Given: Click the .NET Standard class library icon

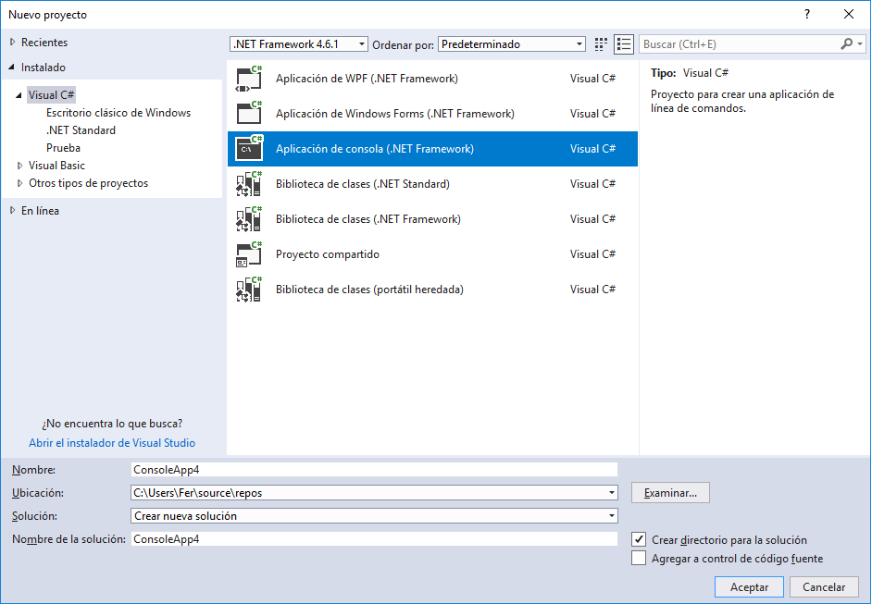Looking at the screenshot, I should coord(249,184).
